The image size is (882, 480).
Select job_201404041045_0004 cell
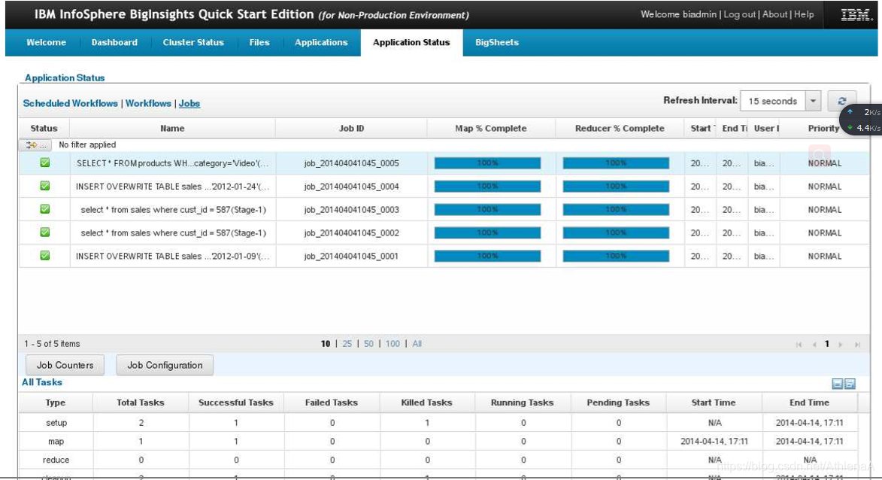pos(352,187)
